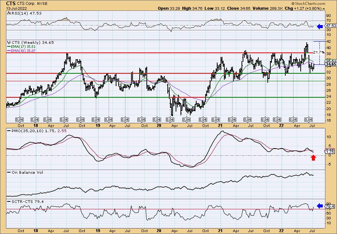337x234 pixels.
Task: Click the 1.75 value tag on PMO axis
Action: [x=330, y=152]
